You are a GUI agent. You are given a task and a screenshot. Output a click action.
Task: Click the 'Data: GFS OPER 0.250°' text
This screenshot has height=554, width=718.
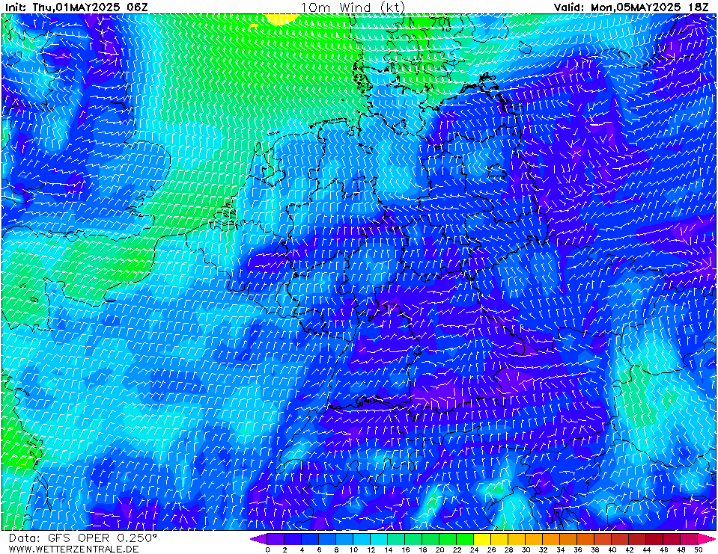(82, 538)
